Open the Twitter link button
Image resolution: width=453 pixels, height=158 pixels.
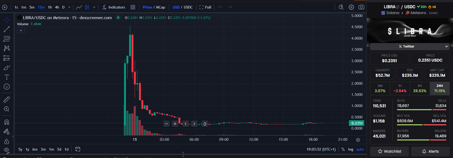(407, 46)
